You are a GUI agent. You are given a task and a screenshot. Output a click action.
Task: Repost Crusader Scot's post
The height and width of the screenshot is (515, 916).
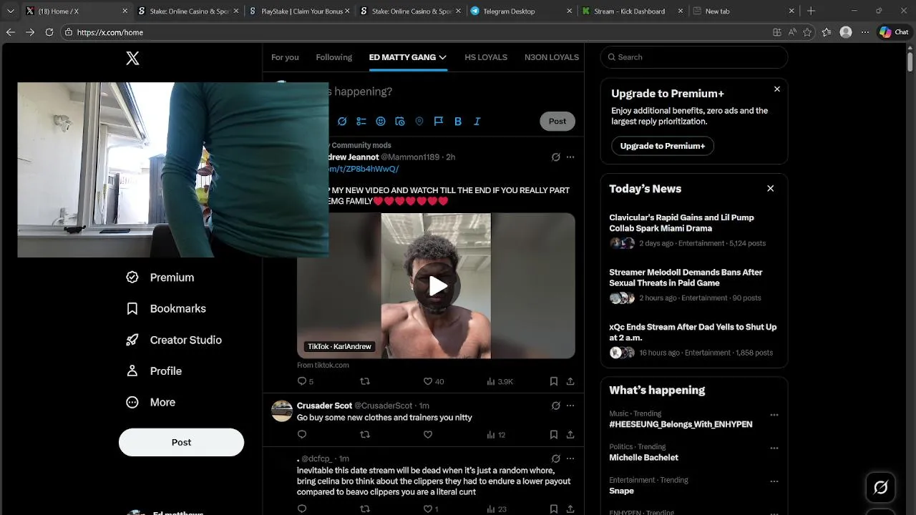(365, 435)
